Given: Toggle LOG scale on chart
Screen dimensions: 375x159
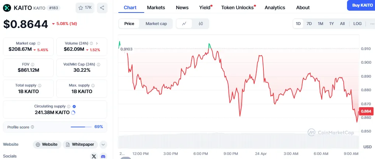Looking at the screenshot, I should [357, 24].
